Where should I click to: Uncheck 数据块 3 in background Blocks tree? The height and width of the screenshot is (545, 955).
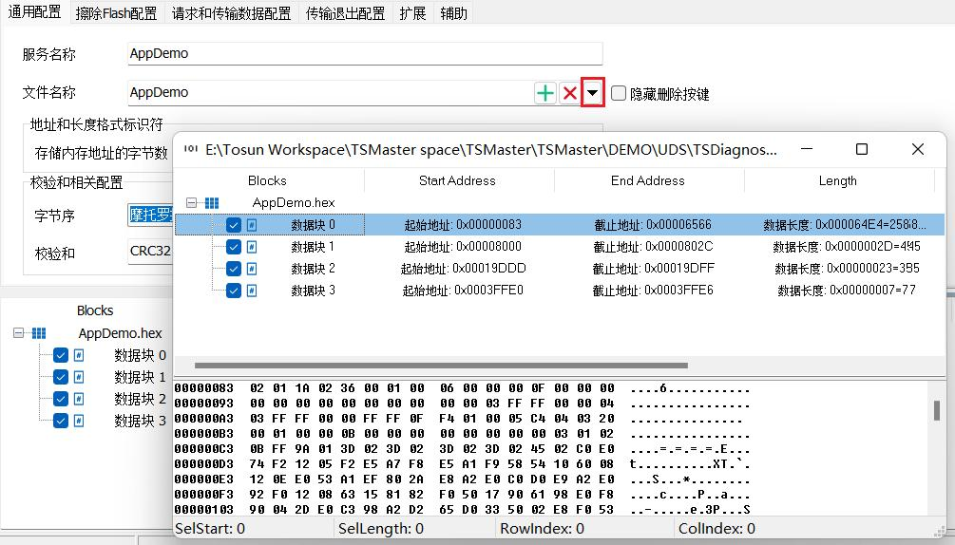pyautogui.click(x=60, y=421)
